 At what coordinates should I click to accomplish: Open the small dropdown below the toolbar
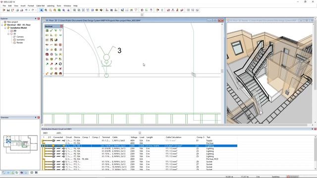(142, 14)
